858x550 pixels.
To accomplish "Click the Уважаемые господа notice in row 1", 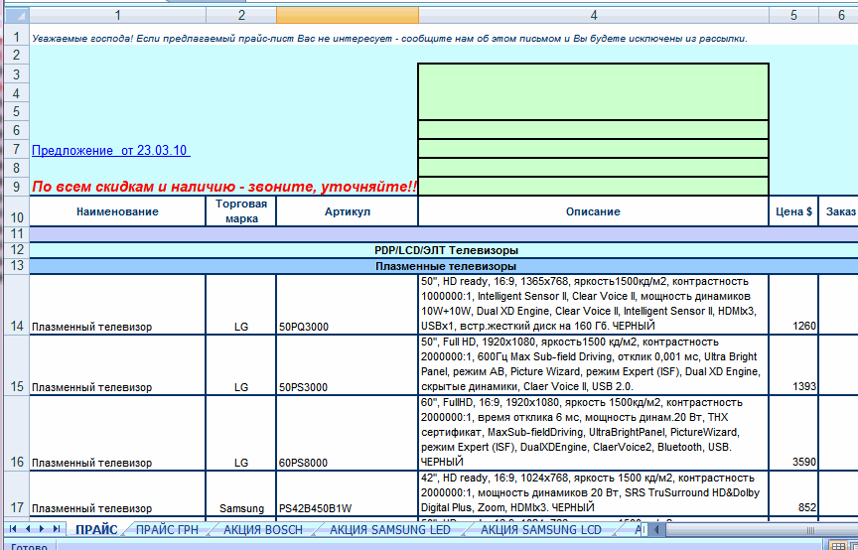I will [389, 39].
